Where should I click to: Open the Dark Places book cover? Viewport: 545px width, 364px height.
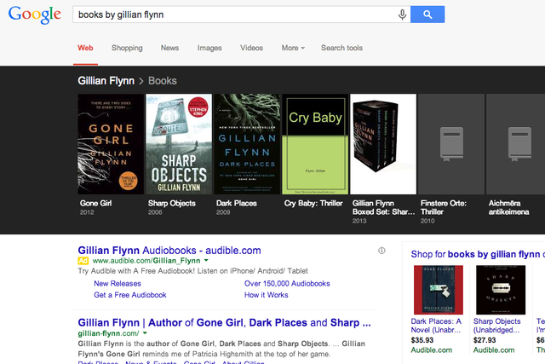(x=247, y=144)
